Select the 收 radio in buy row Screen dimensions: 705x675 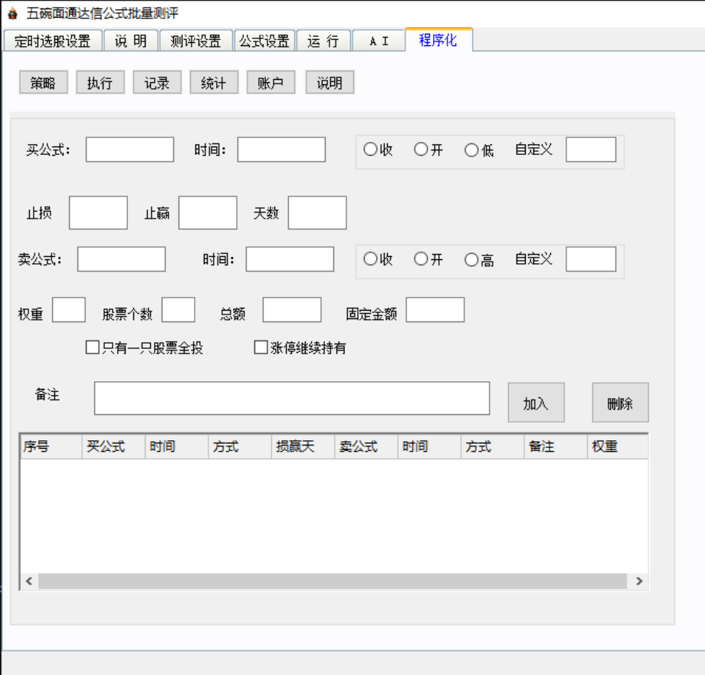tap(371, 150)
